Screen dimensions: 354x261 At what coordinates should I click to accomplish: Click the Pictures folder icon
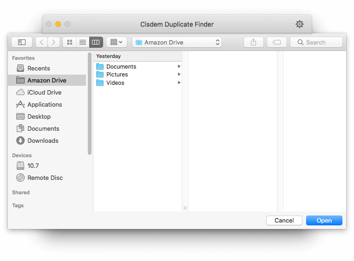click(x=100, y=74)
